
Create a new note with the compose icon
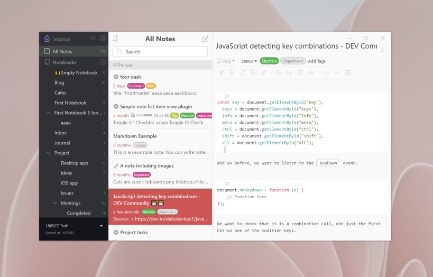click(x=205, y=39)
